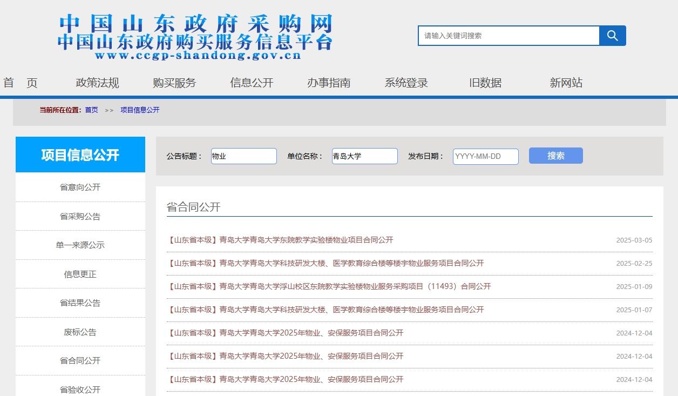Click the 发布日期 date input field

(485, 156)
